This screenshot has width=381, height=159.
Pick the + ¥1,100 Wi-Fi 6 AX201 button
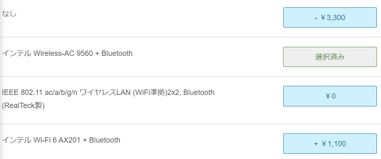coord(330,143)
